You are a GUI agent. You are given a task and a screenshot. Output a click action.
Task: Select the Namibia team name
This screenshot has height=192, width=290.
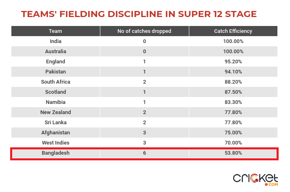point(56,102)
